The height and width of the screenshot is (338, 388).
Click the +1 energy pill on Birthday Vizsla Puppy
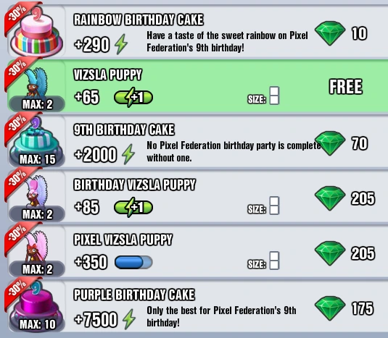pos(133,207)
